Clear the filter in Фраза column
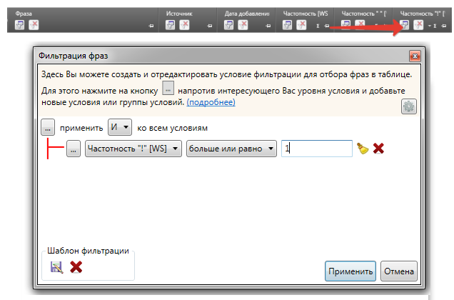454x300 pixels. coord(34,25)
